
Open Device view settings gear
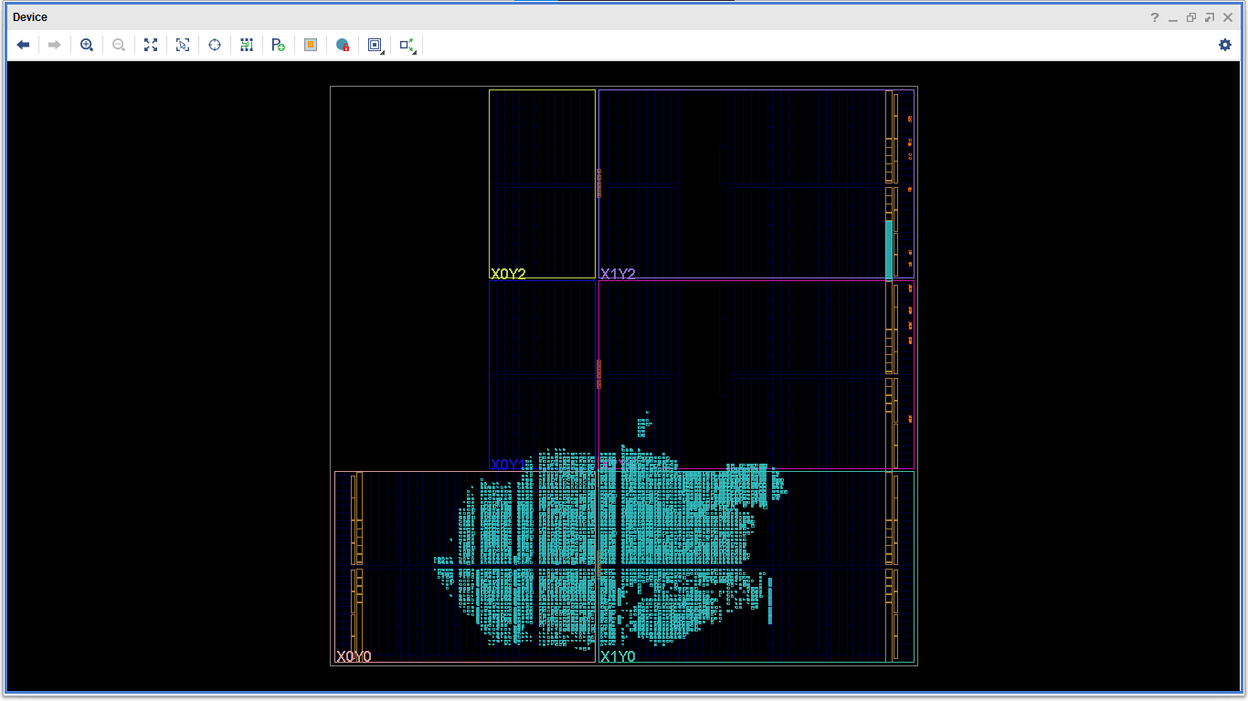coord(1225,45)
